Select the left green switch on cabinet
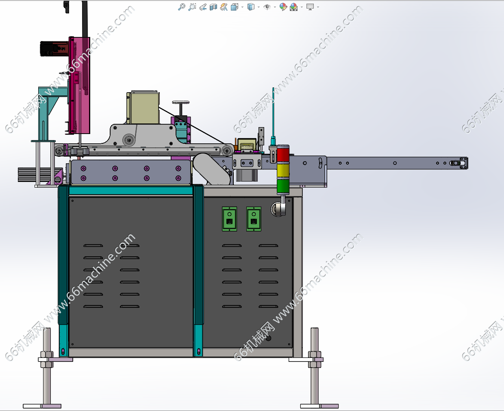The height and width of the screenshot is (411, 504). point(229,219)
